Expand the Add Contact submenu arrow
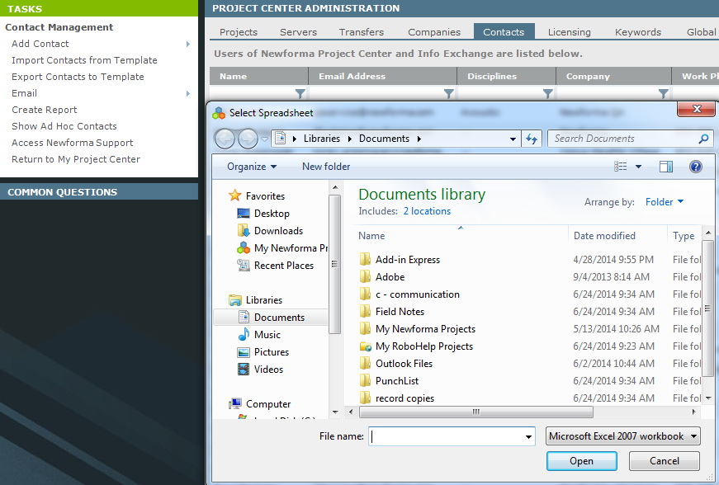Image resolution: width=719 pixels, height=485 pixels. 188,44
